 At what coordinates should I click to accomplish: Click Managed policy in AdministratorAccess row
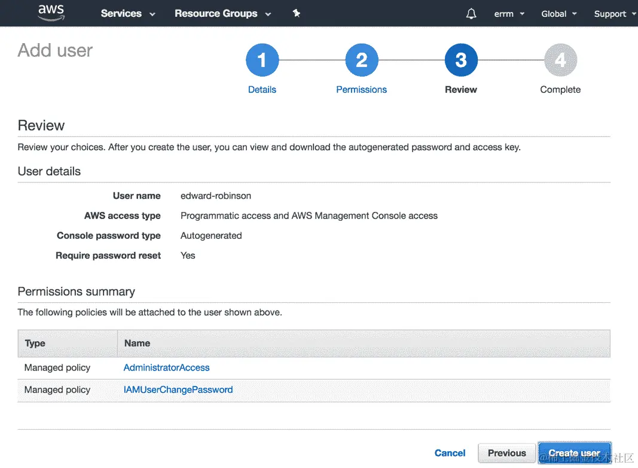[x=57, y=368]
